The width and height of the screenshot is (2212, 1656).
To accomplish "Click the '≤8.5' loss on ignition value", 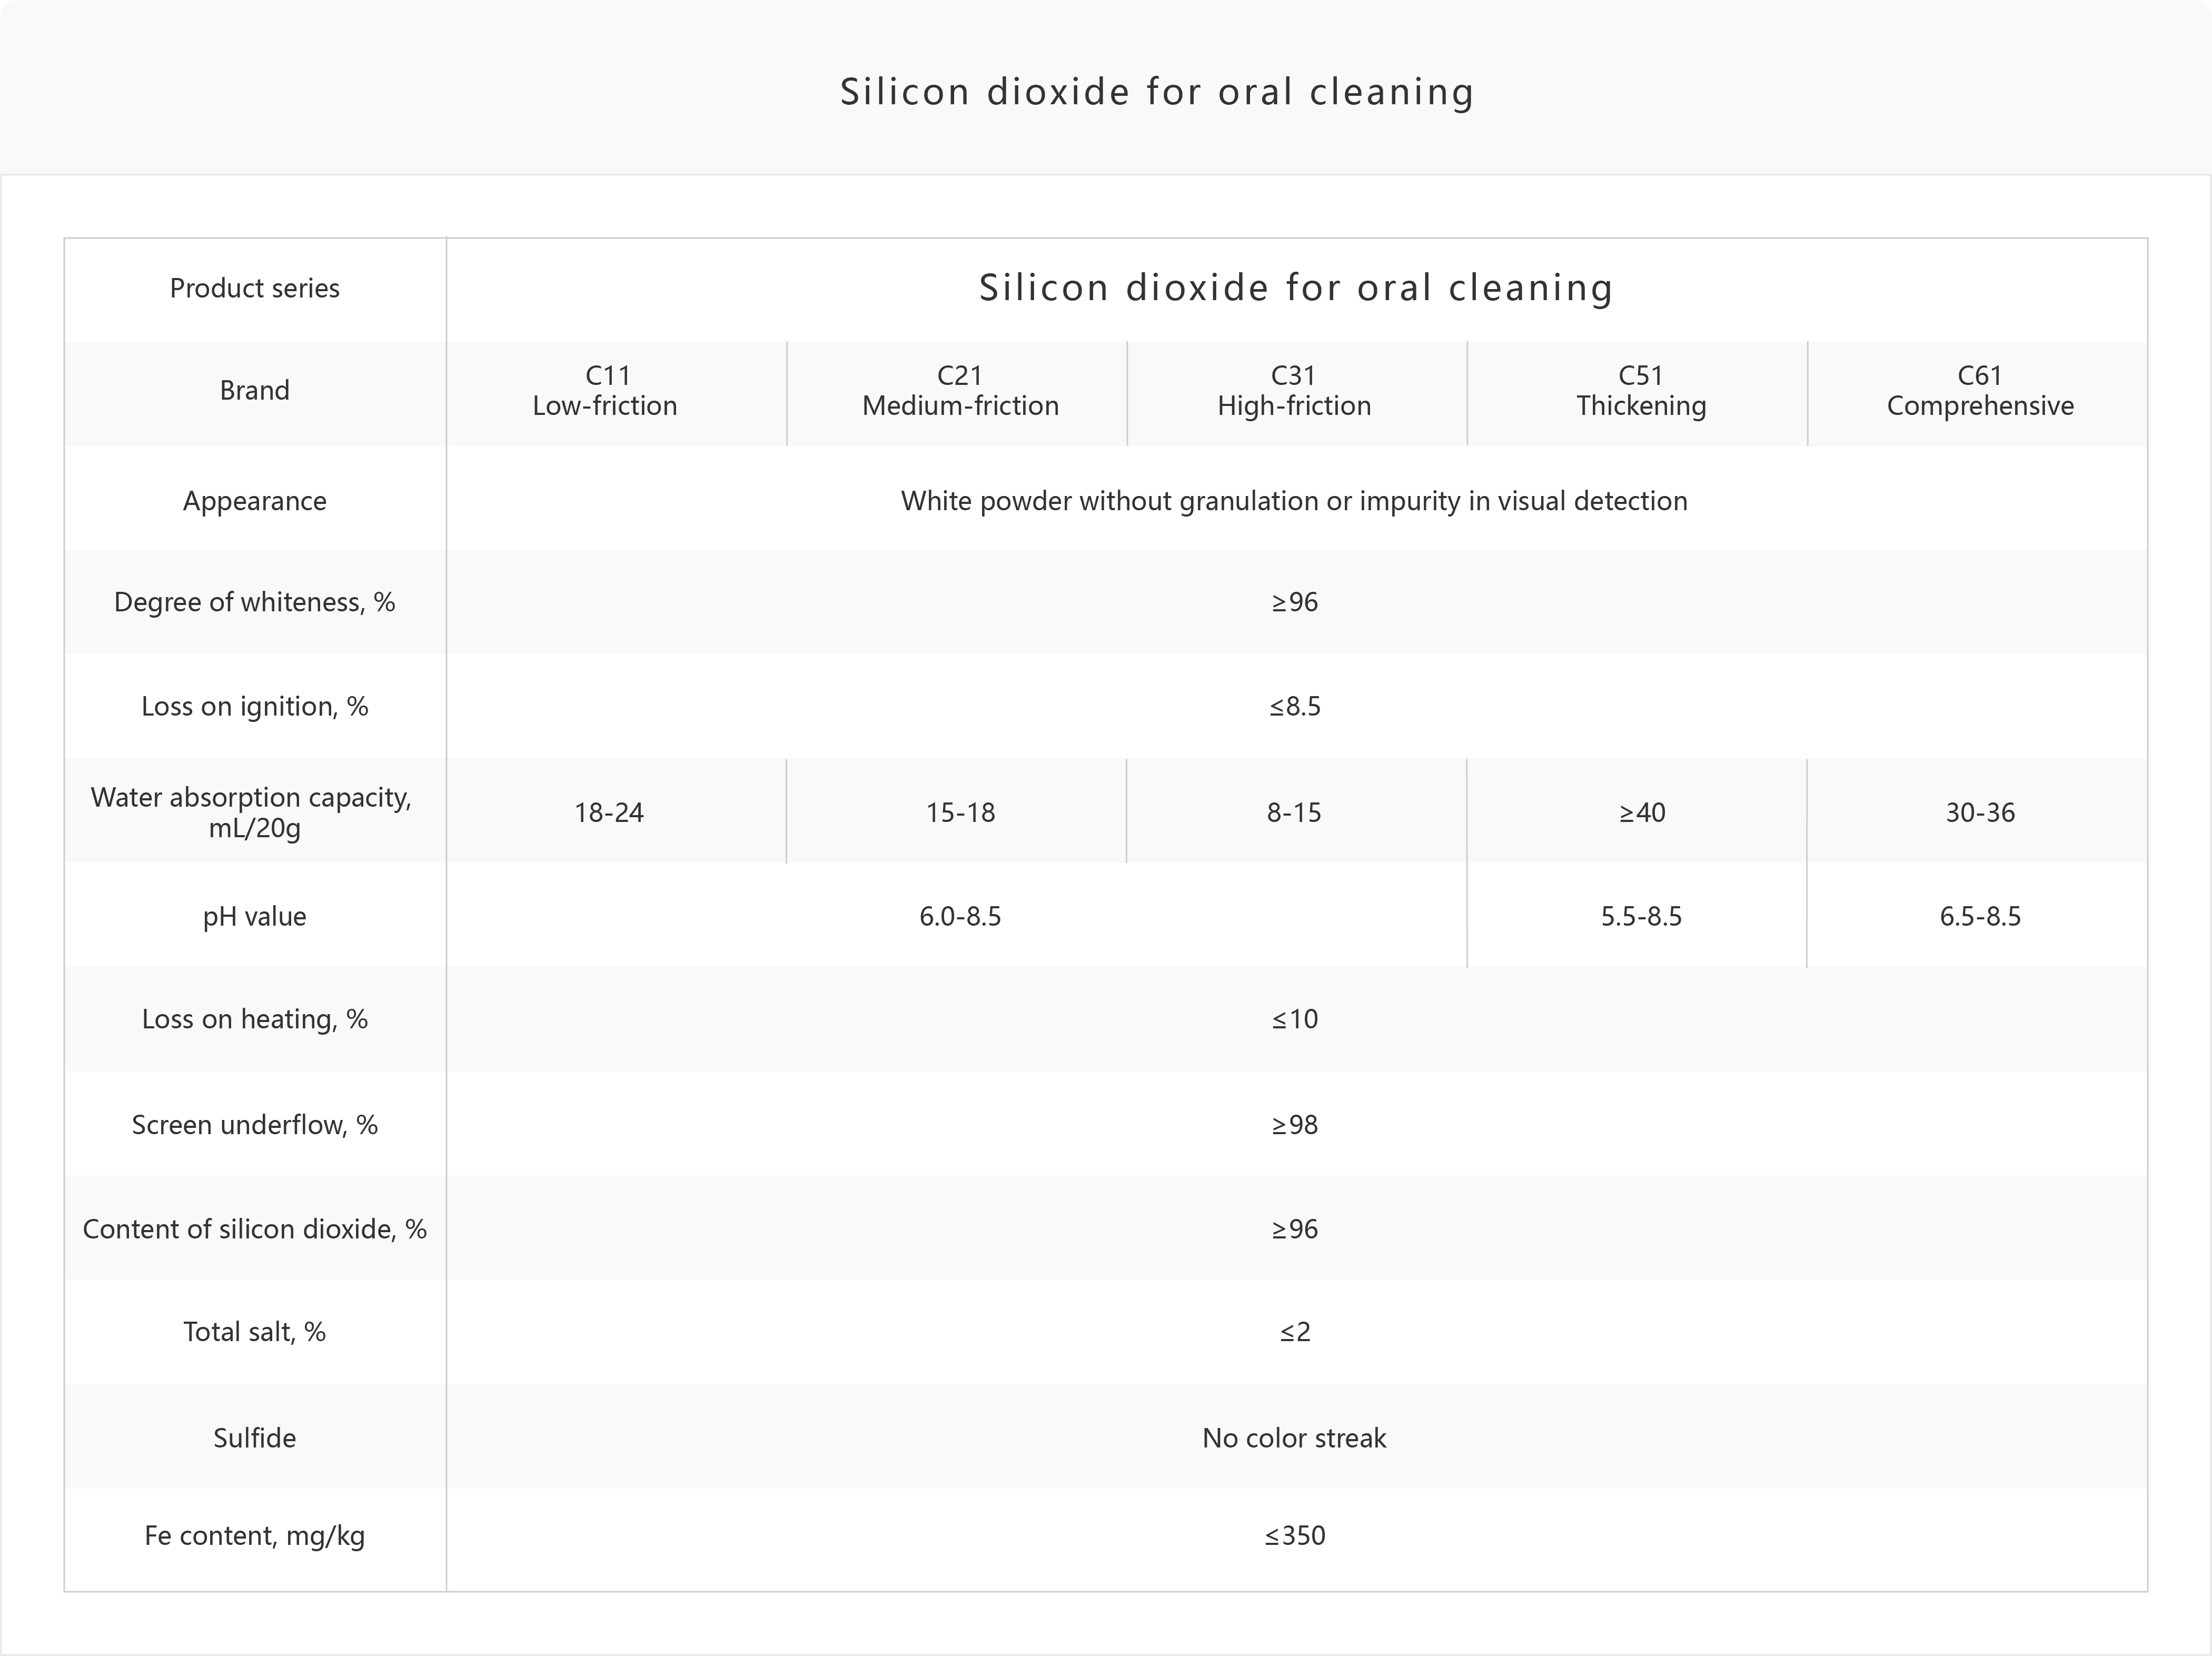I will pyautogui.click(x=1295, y=707).
